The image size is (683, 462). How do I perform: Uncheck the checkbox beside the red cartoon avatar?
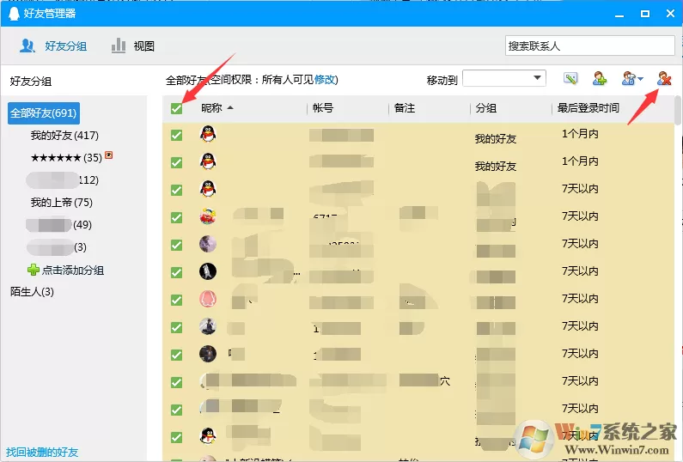point(176,218)
